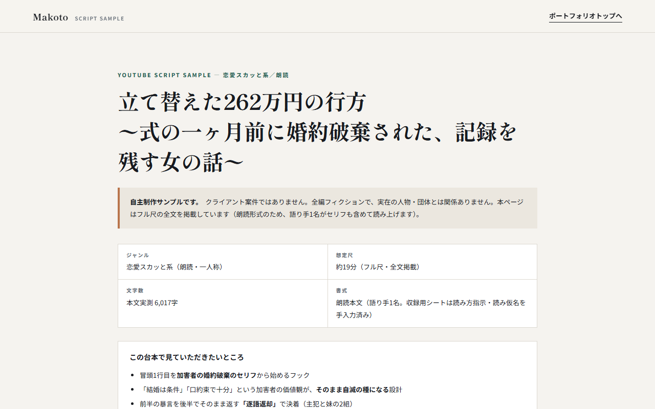The image size is (655, 409).
Task: Click the Makoto site logo
Action: pyautogui.click(x=51, y=17)
